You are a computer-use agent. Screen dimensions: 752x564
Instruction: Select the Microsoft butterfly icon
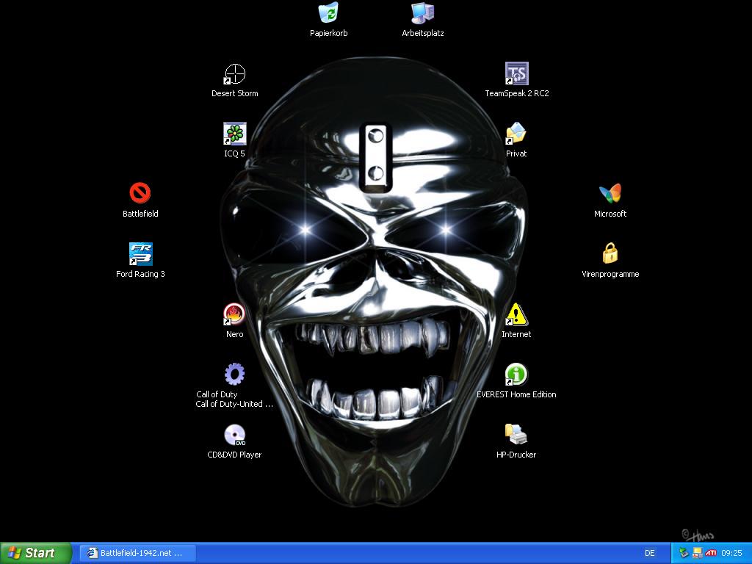pos(610,193)
